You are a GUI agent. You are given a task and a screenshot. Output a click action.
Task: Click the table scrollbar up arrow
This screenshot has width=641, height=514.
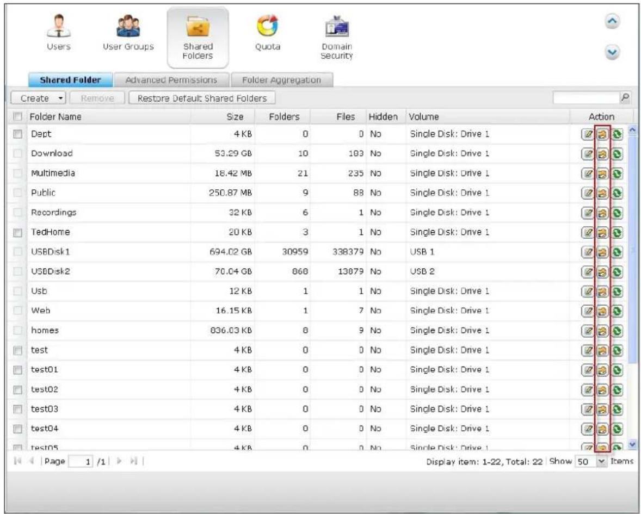click(x=633, y=130)
